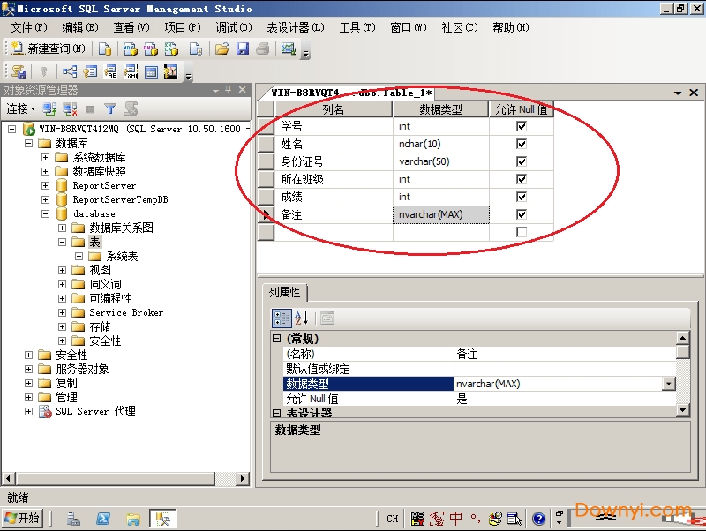The width and height of the screenshot is (706, 531).
Task: Open the 数据类型 dropdown in column properties
Action: [x=668, y=384]
